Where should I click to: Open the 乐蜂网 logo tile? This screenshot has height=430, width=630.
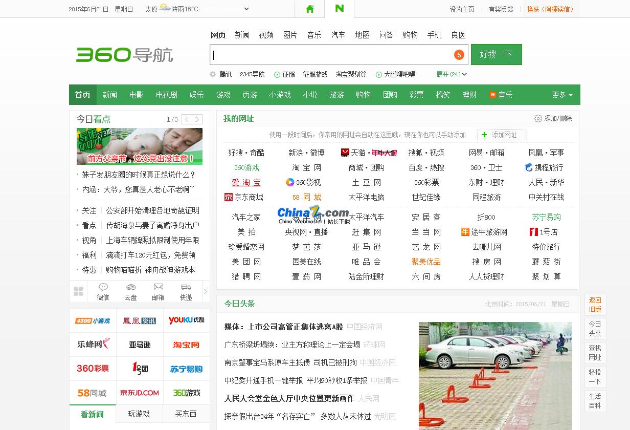click(x=93, y=345)
